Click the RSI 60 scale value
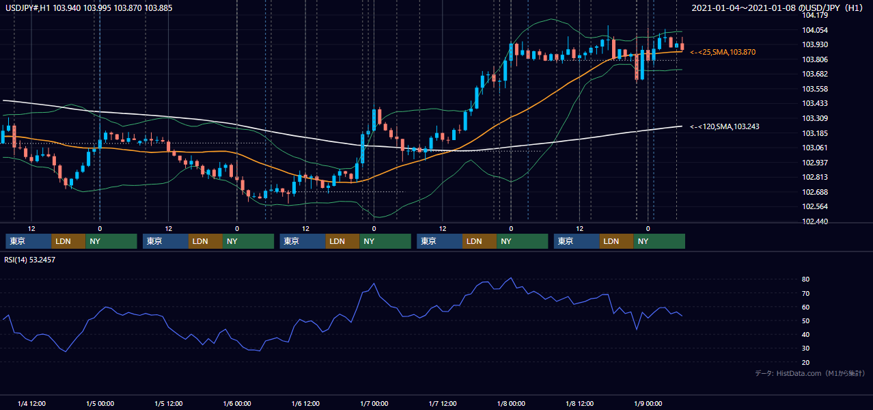Image resolution: width=873 pixels, height=410 pixels. [806, 307]
